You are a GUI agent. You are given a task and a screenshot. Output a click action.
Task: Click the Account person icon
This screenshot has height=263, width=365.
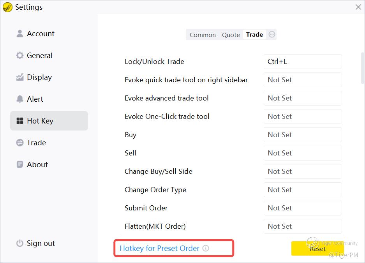click(x=19, y=34)
